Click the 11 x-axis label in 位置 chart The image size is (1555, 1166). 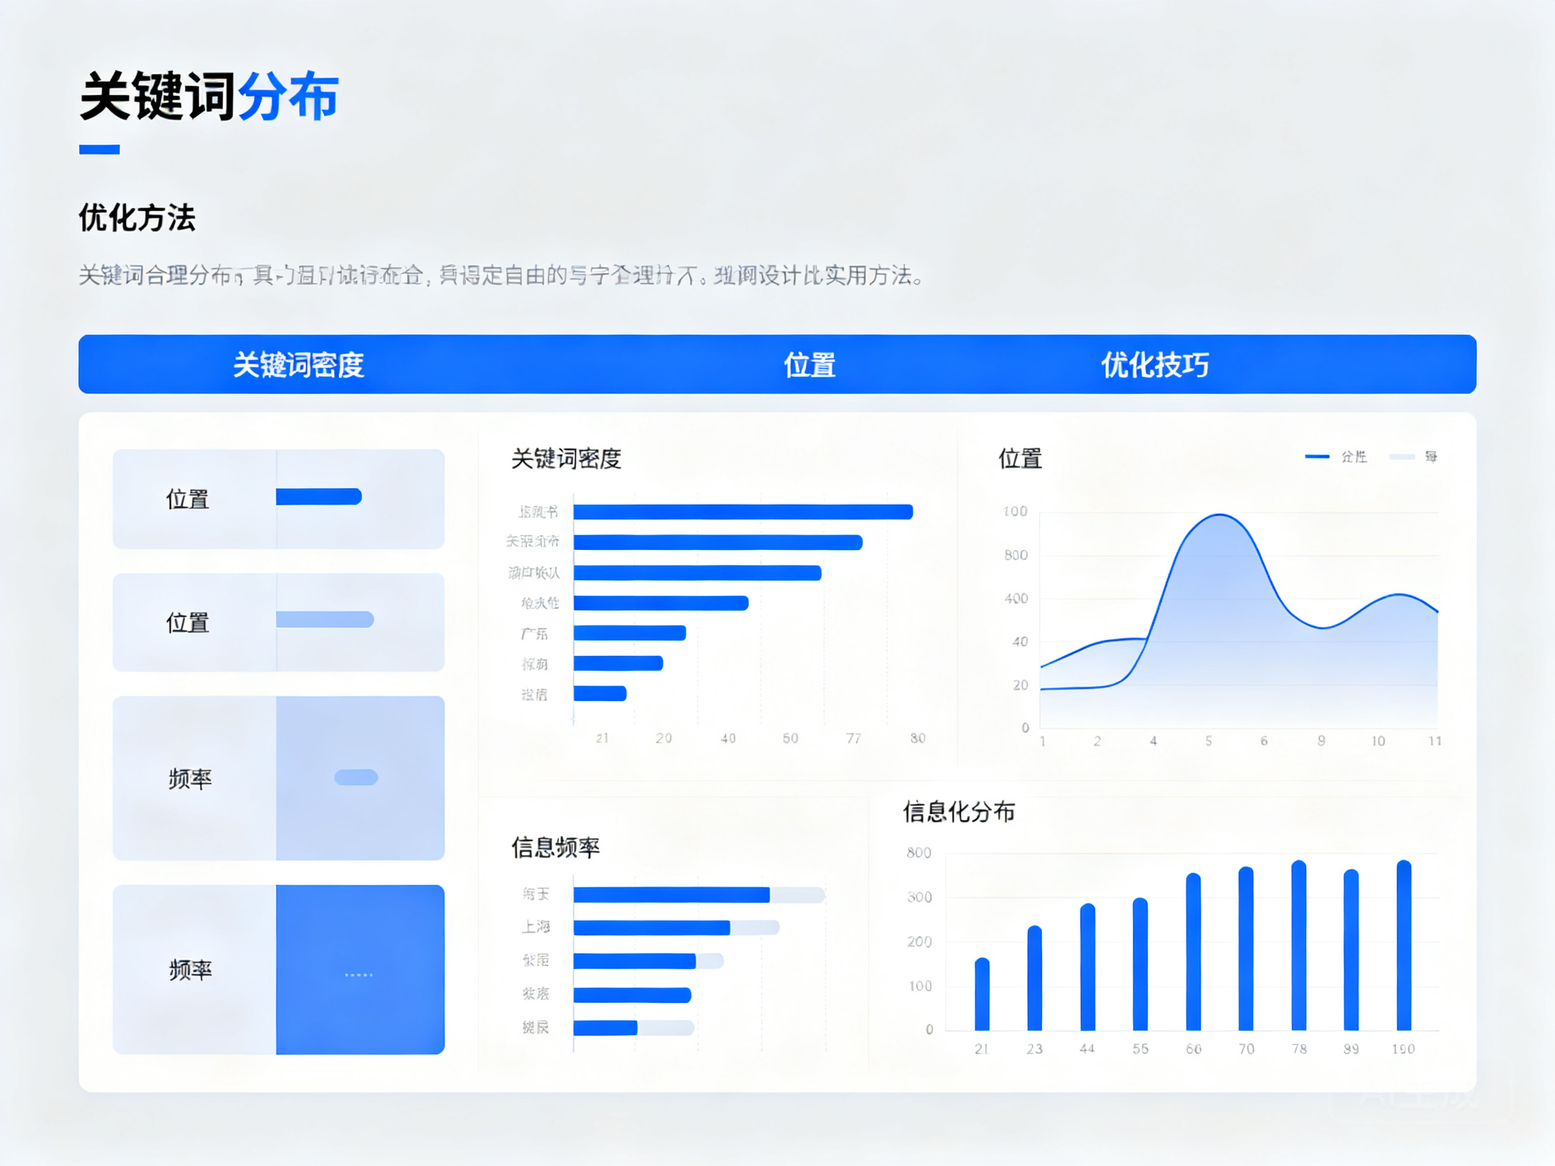tap(1435, 741)
